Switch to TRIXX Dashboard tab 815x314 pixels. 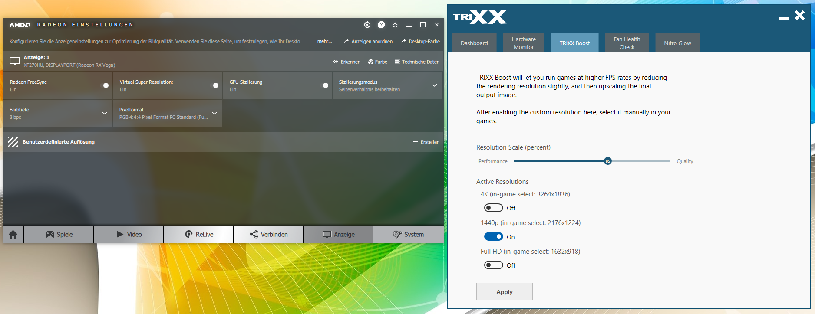[x=474, y=43]
